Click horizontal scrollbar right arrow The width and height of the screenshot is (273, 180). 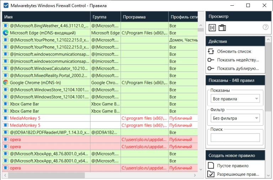(195, 175)
